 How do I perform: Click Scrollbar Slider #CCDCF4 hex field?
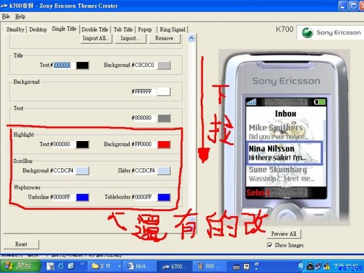tap(145, 171)
